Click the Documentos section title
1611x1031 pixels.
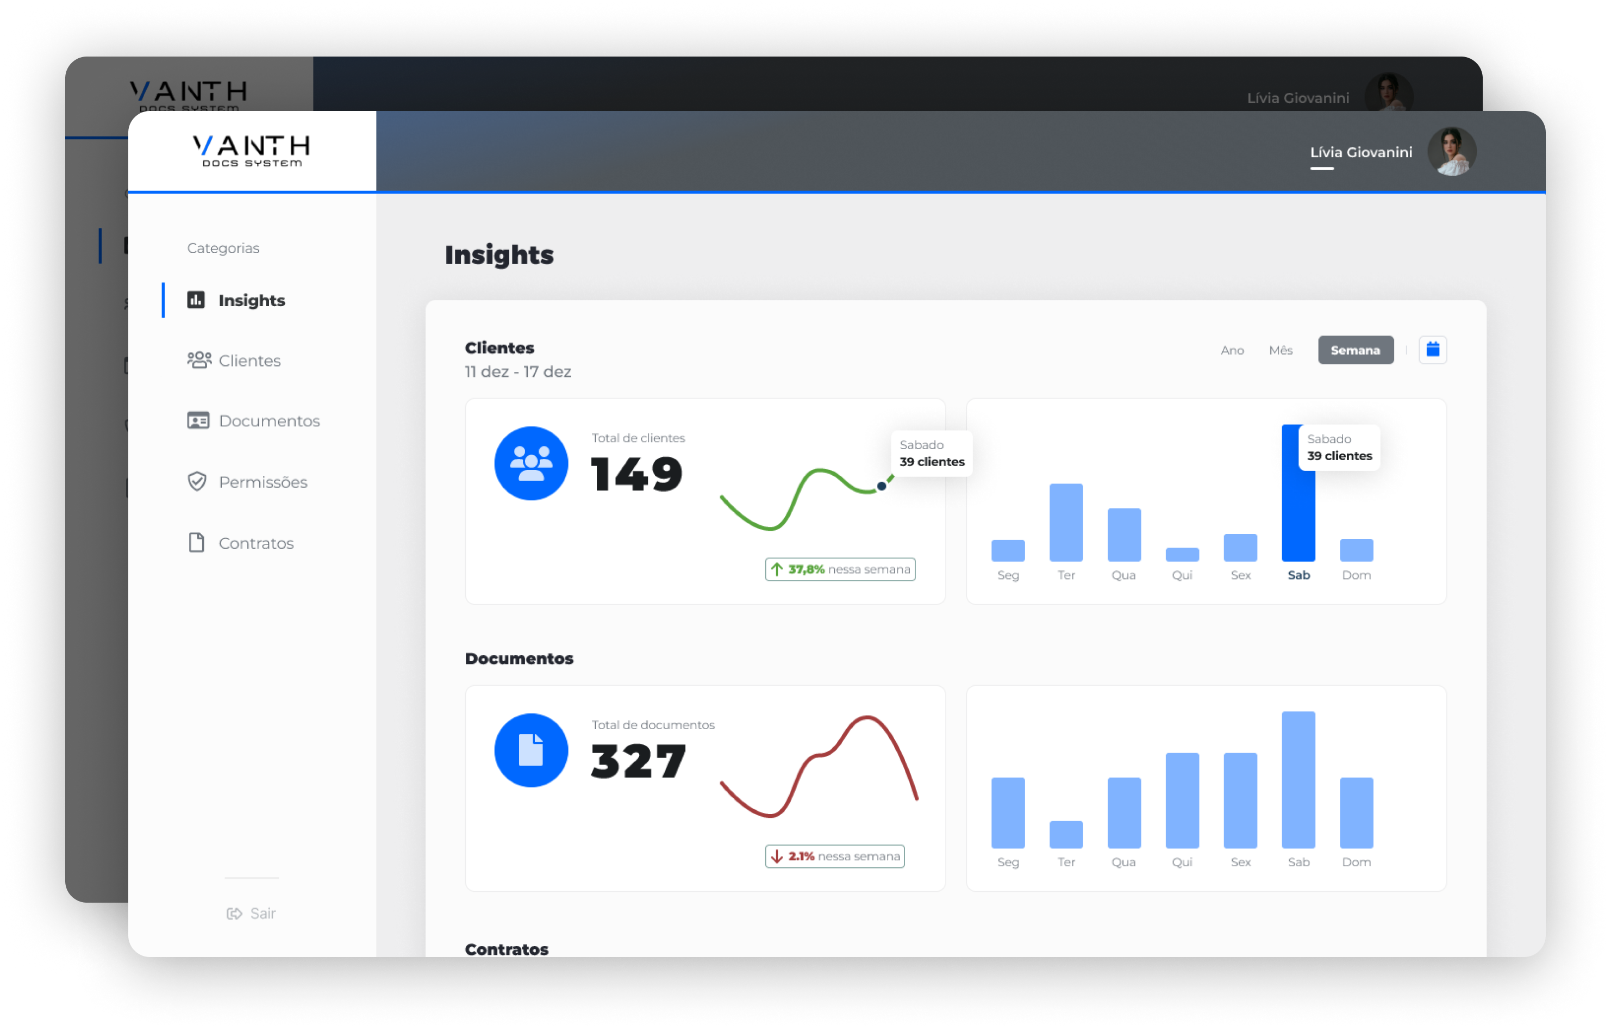tap(519, 659)
